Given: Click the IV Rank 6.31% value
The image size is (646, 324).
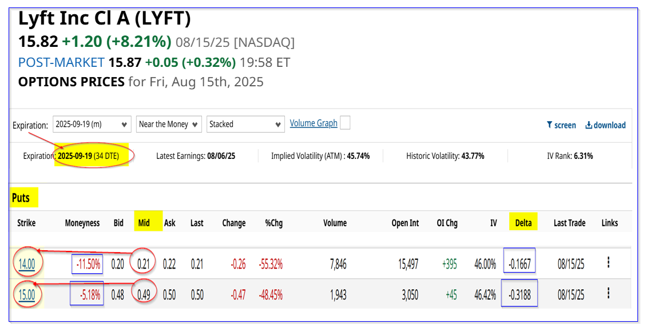Looking at the screenshot, I should point(584,156).
